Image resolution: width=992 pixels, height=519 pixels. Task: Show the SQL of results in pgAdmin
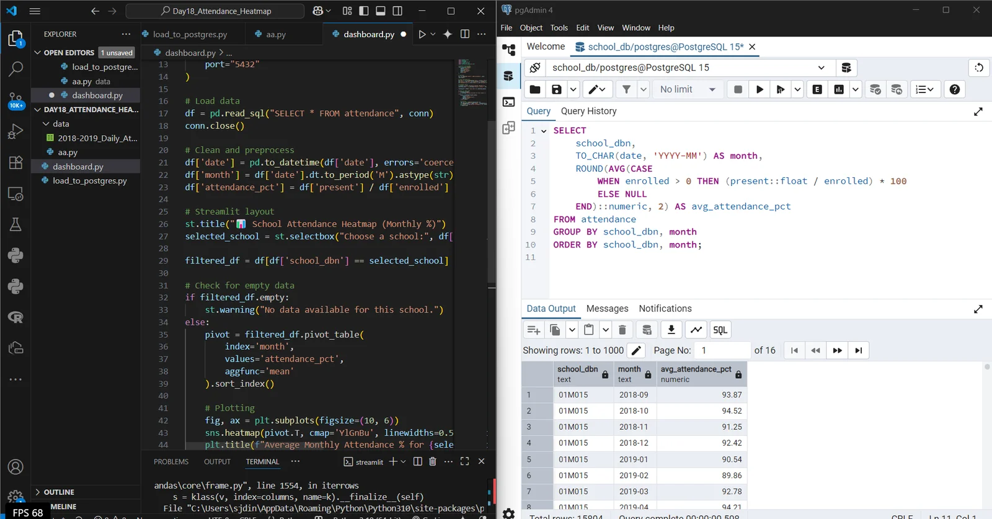[x=720, y=330]
